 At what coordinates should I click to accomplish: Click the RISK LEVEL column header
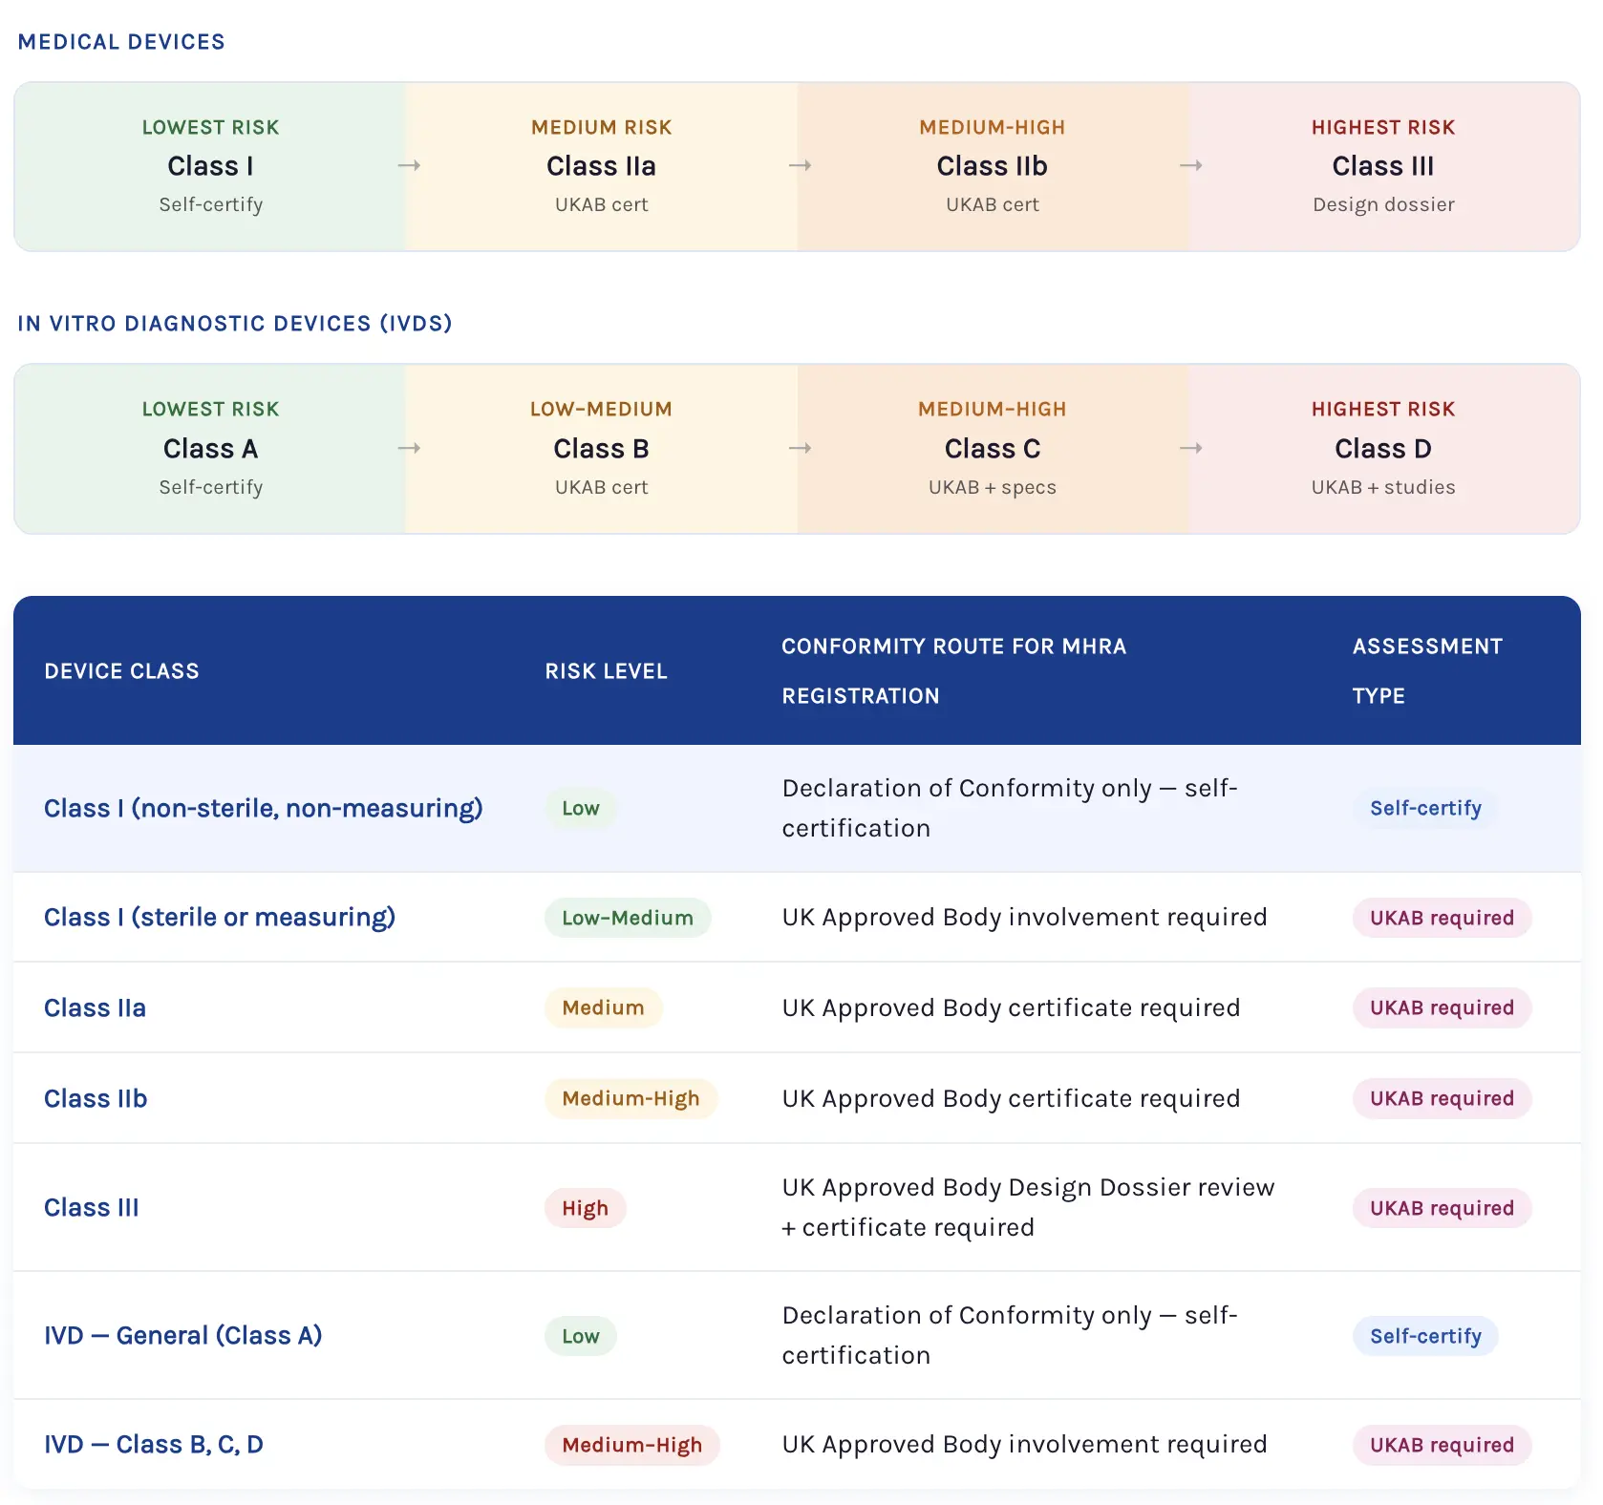606,671
